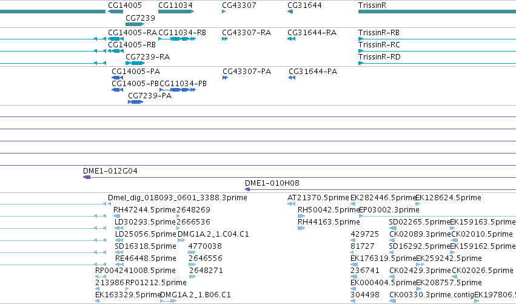Click the CG43307 gene label

(x=239, y=5)
